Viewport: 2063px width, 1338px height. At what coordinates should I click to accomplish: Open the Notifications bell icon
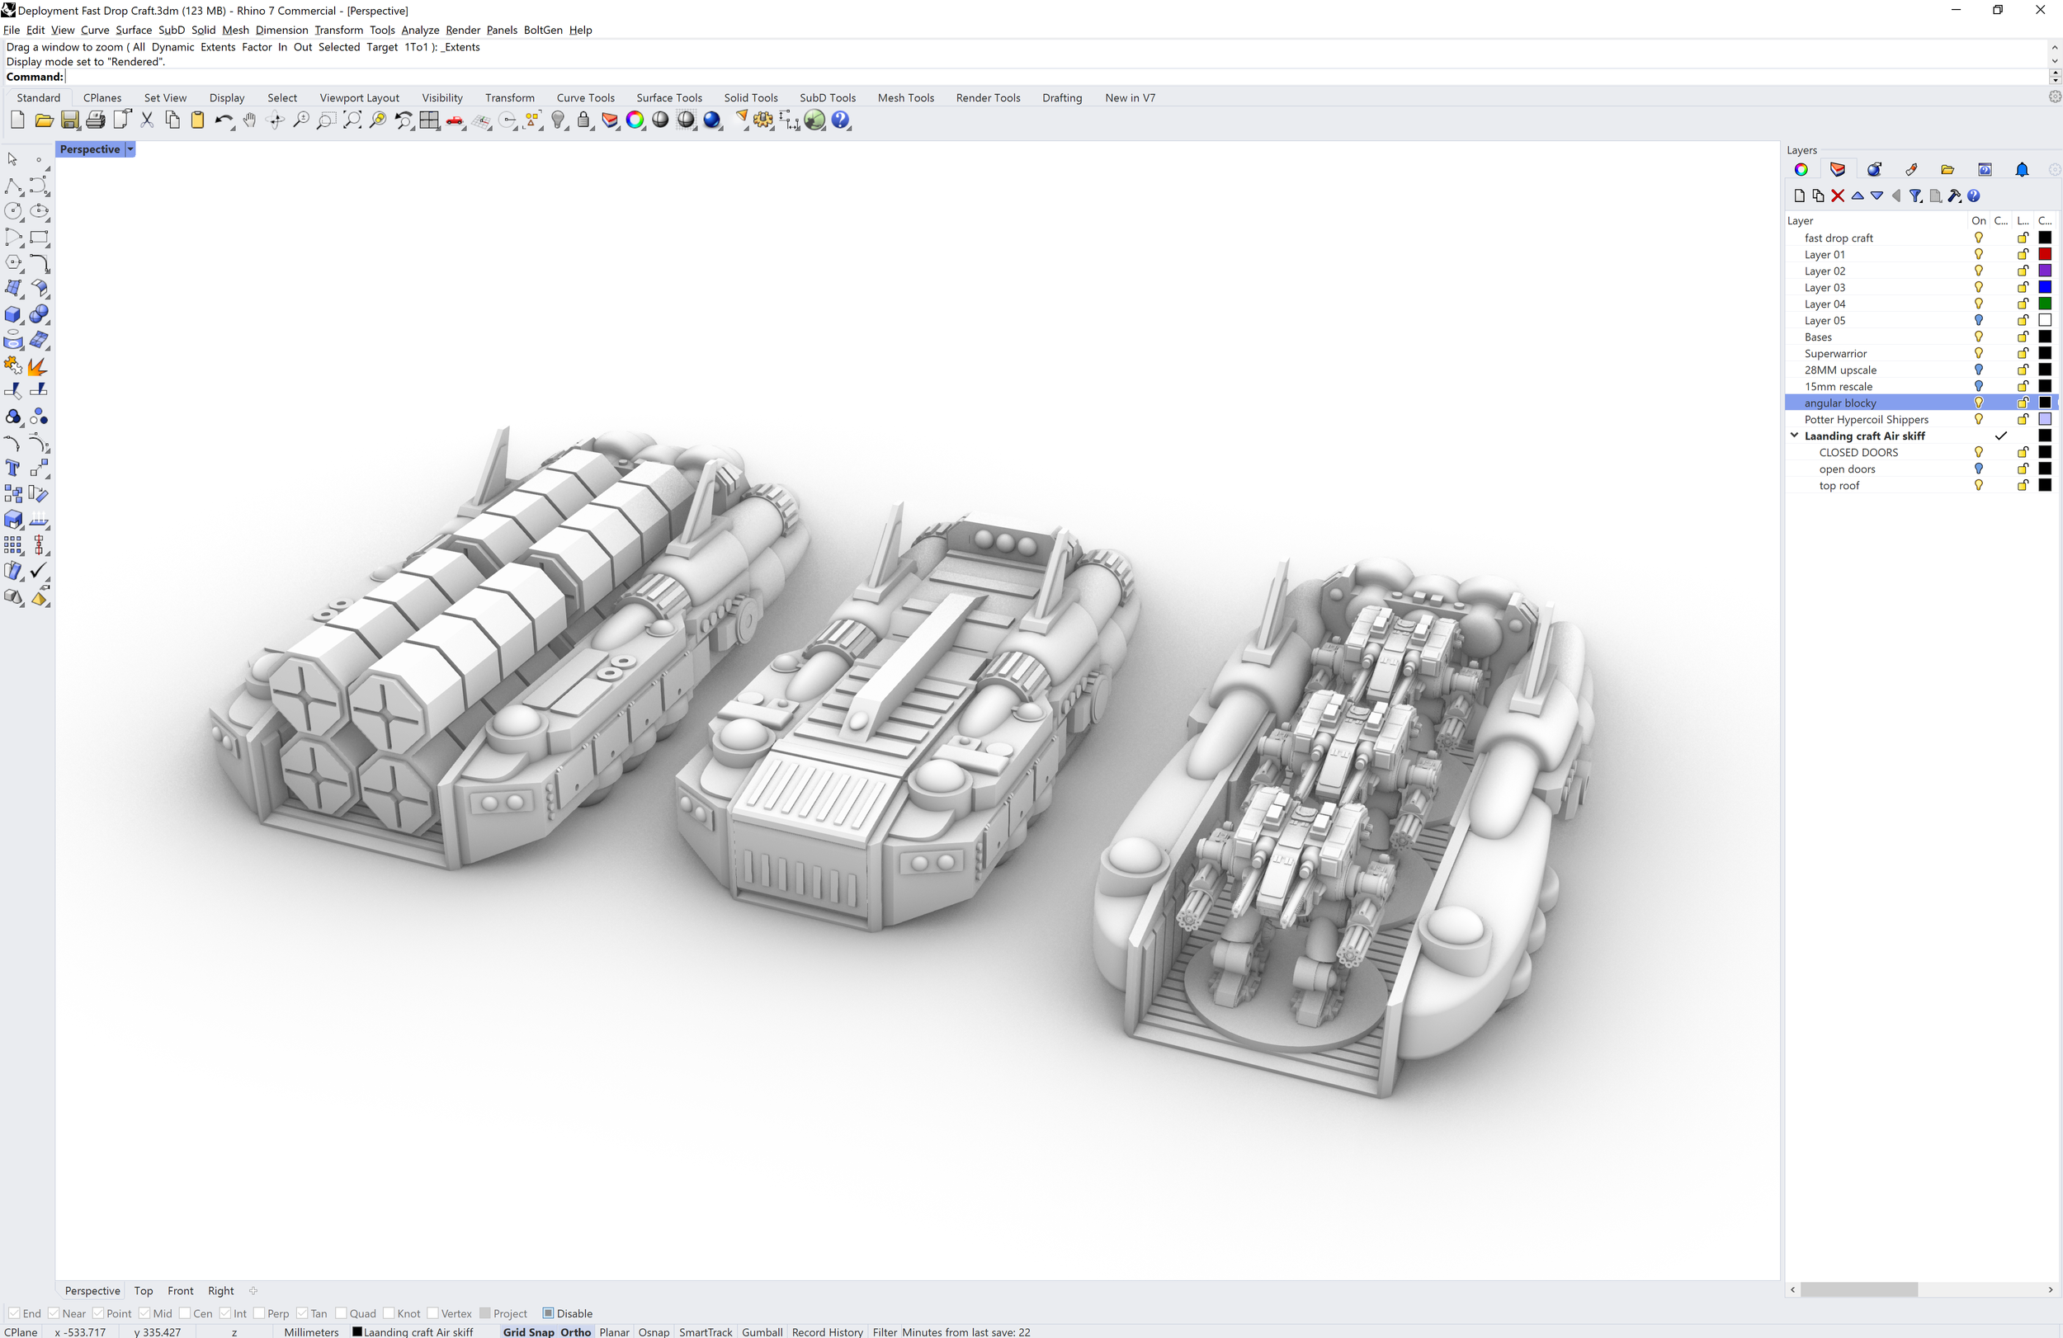[2023, 170]
